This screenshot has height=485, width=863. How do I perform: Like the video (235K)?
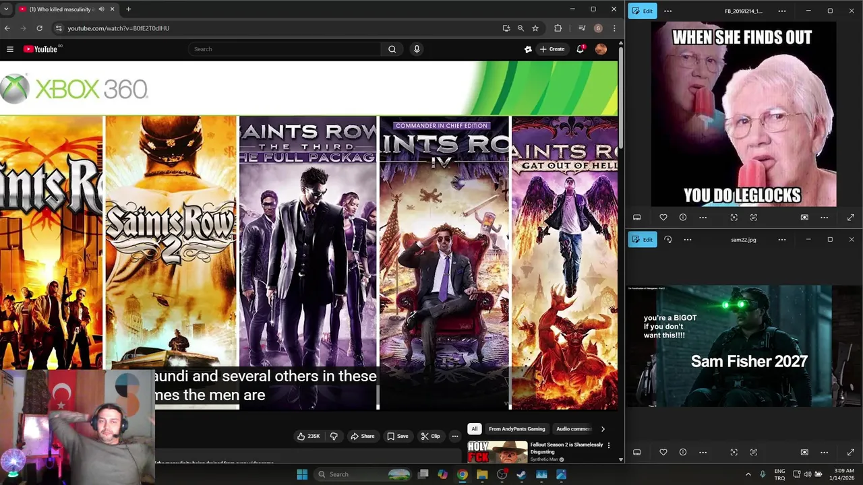[x=309, y=437]
